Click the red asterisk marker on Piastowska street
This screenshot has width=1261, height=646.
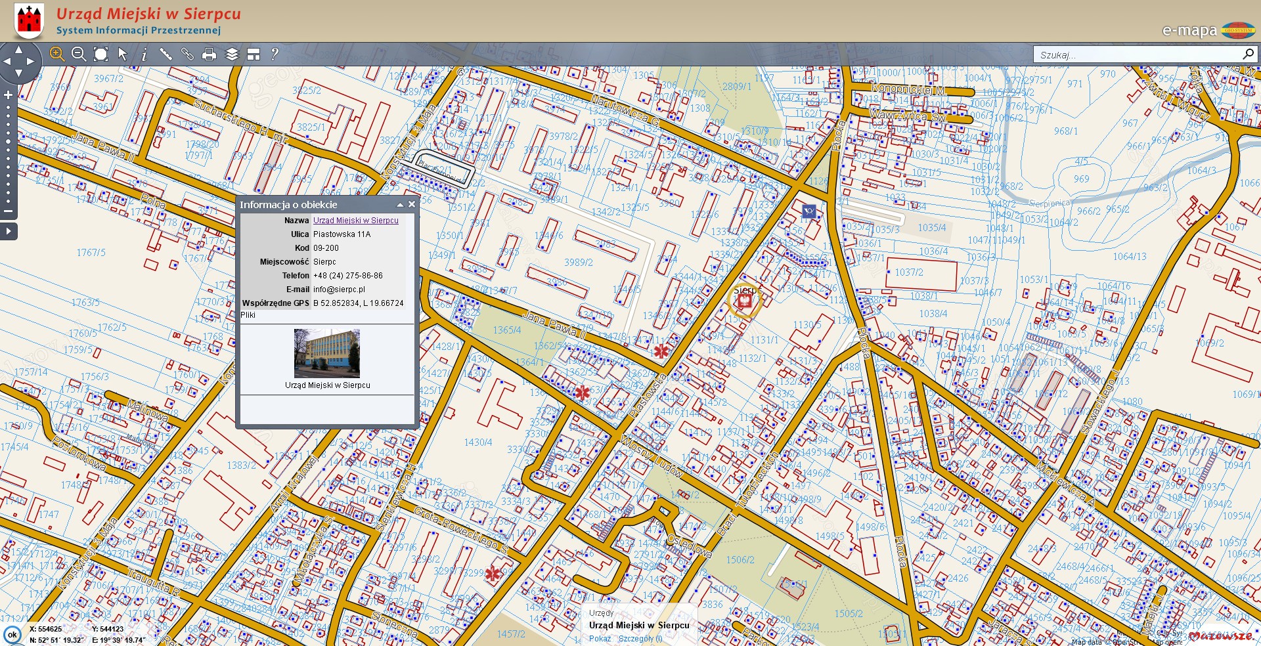click(x=661, y=351)
